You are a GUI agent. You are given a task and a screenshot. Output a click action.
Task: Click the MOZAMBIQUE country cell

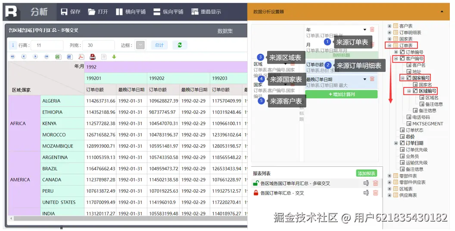point(62,146)
